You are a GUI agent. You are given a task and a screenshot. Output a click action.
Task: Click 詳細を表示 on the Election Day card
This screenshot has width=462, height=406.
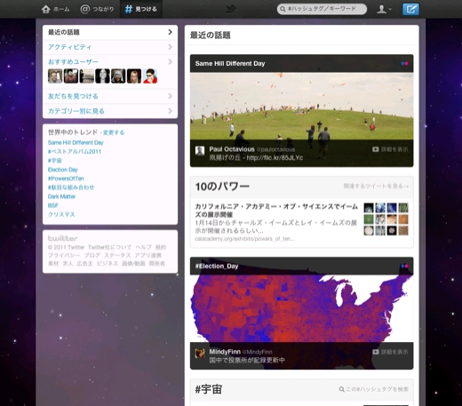pos(390,352)
